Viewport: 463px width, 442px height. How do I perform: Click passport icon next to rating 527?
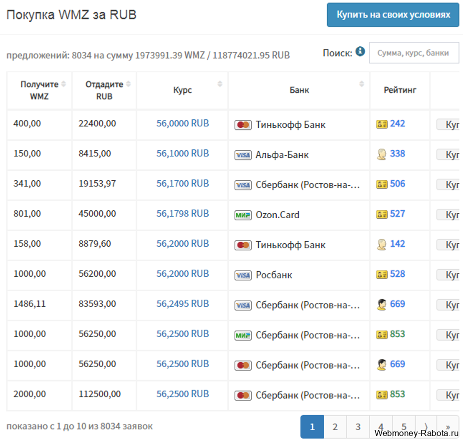(382, 214)
